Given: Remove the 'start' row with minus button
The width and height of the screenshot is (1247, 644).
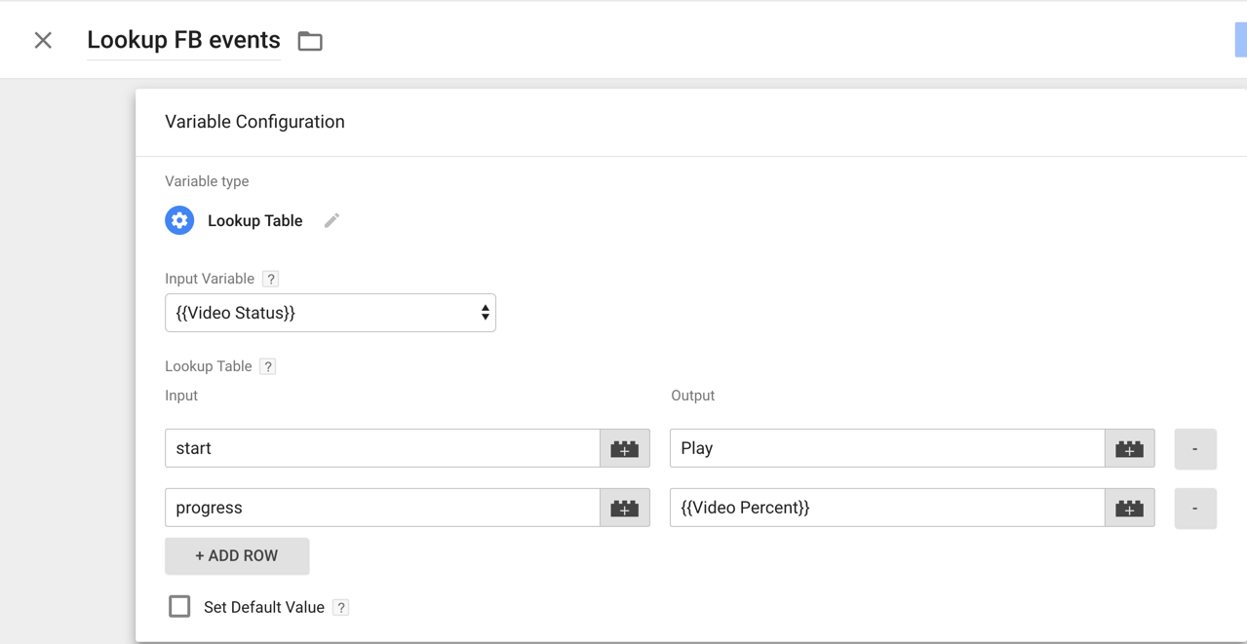Looking at the screenshot, I should tap(1194, 449).
